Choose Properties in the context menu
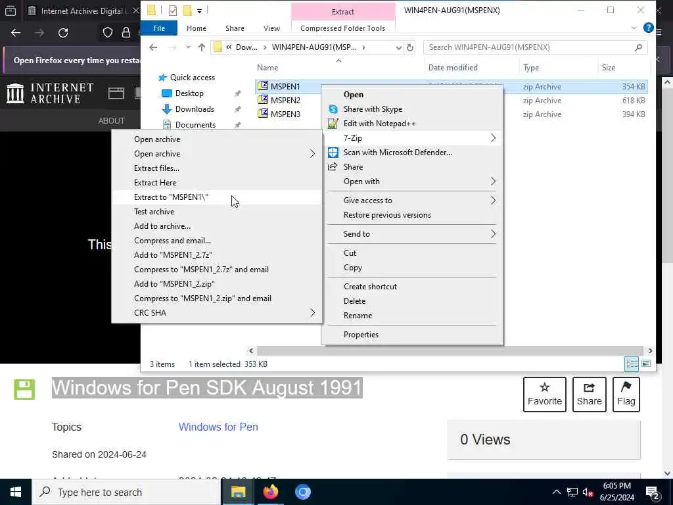 tap(412, 335)
